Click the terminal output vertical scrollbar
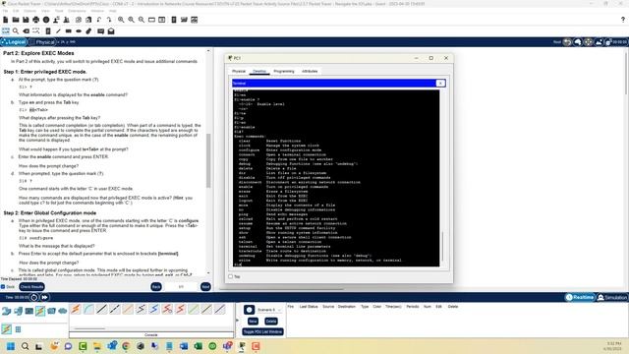This screenshot has width=629, height=354. point(442,247)
